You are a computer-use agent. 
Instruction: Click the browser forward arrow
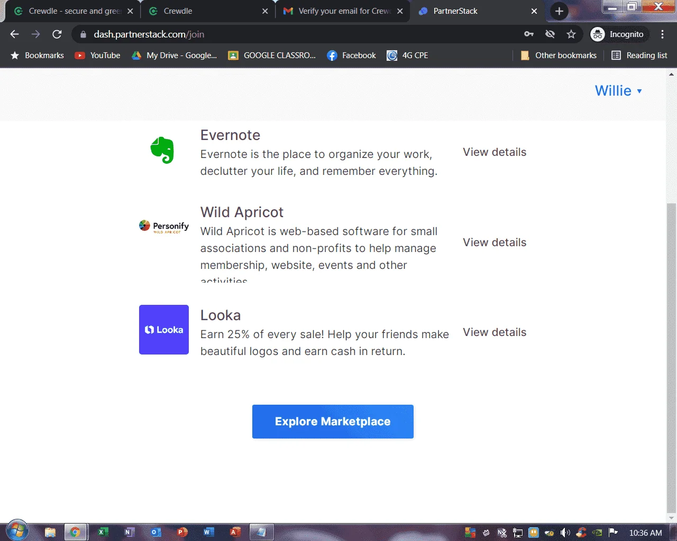click(35, 34)
